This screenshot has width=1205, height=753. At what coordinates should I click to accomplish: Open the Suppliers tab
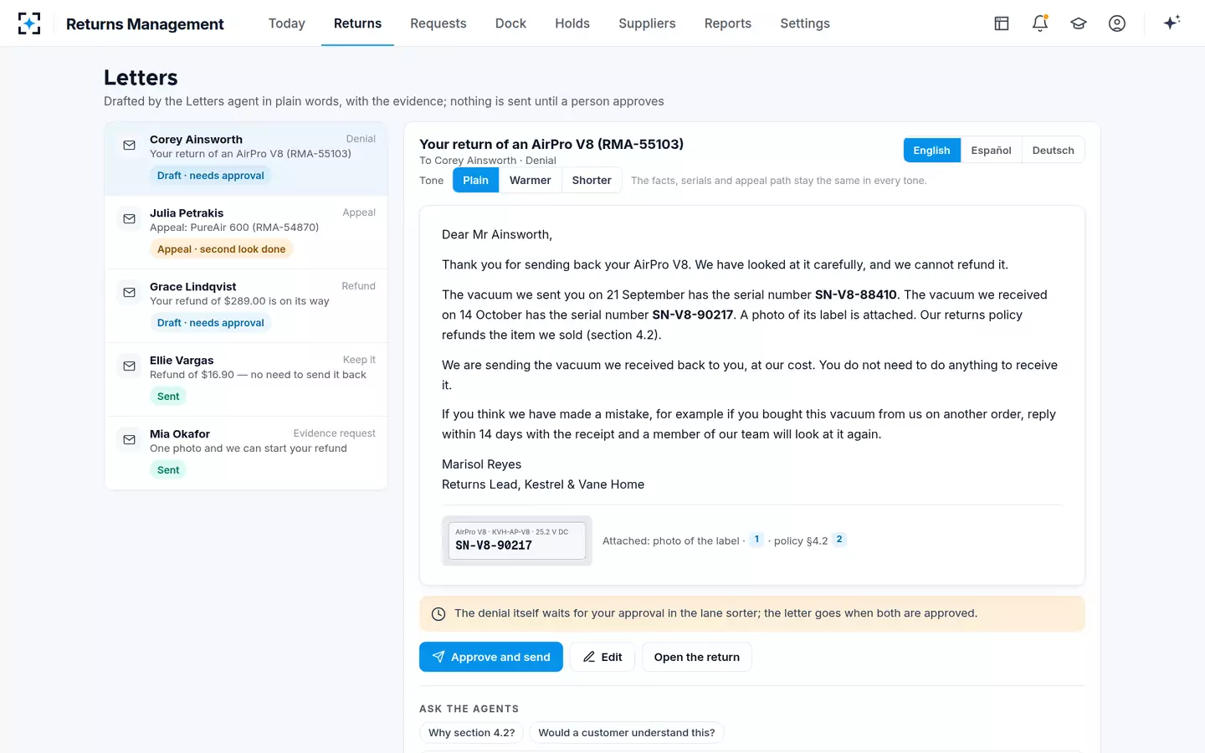[647, 23]
